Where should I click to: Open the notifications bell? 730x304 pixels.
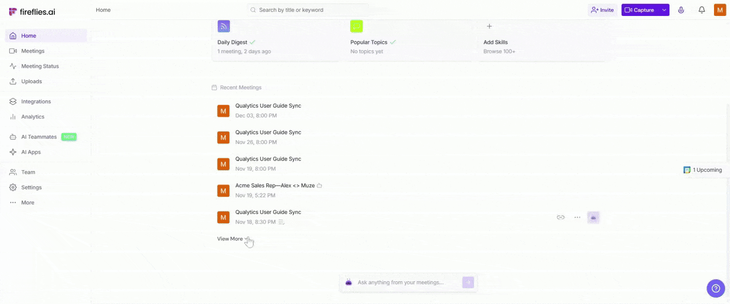[x=701, y=10]
